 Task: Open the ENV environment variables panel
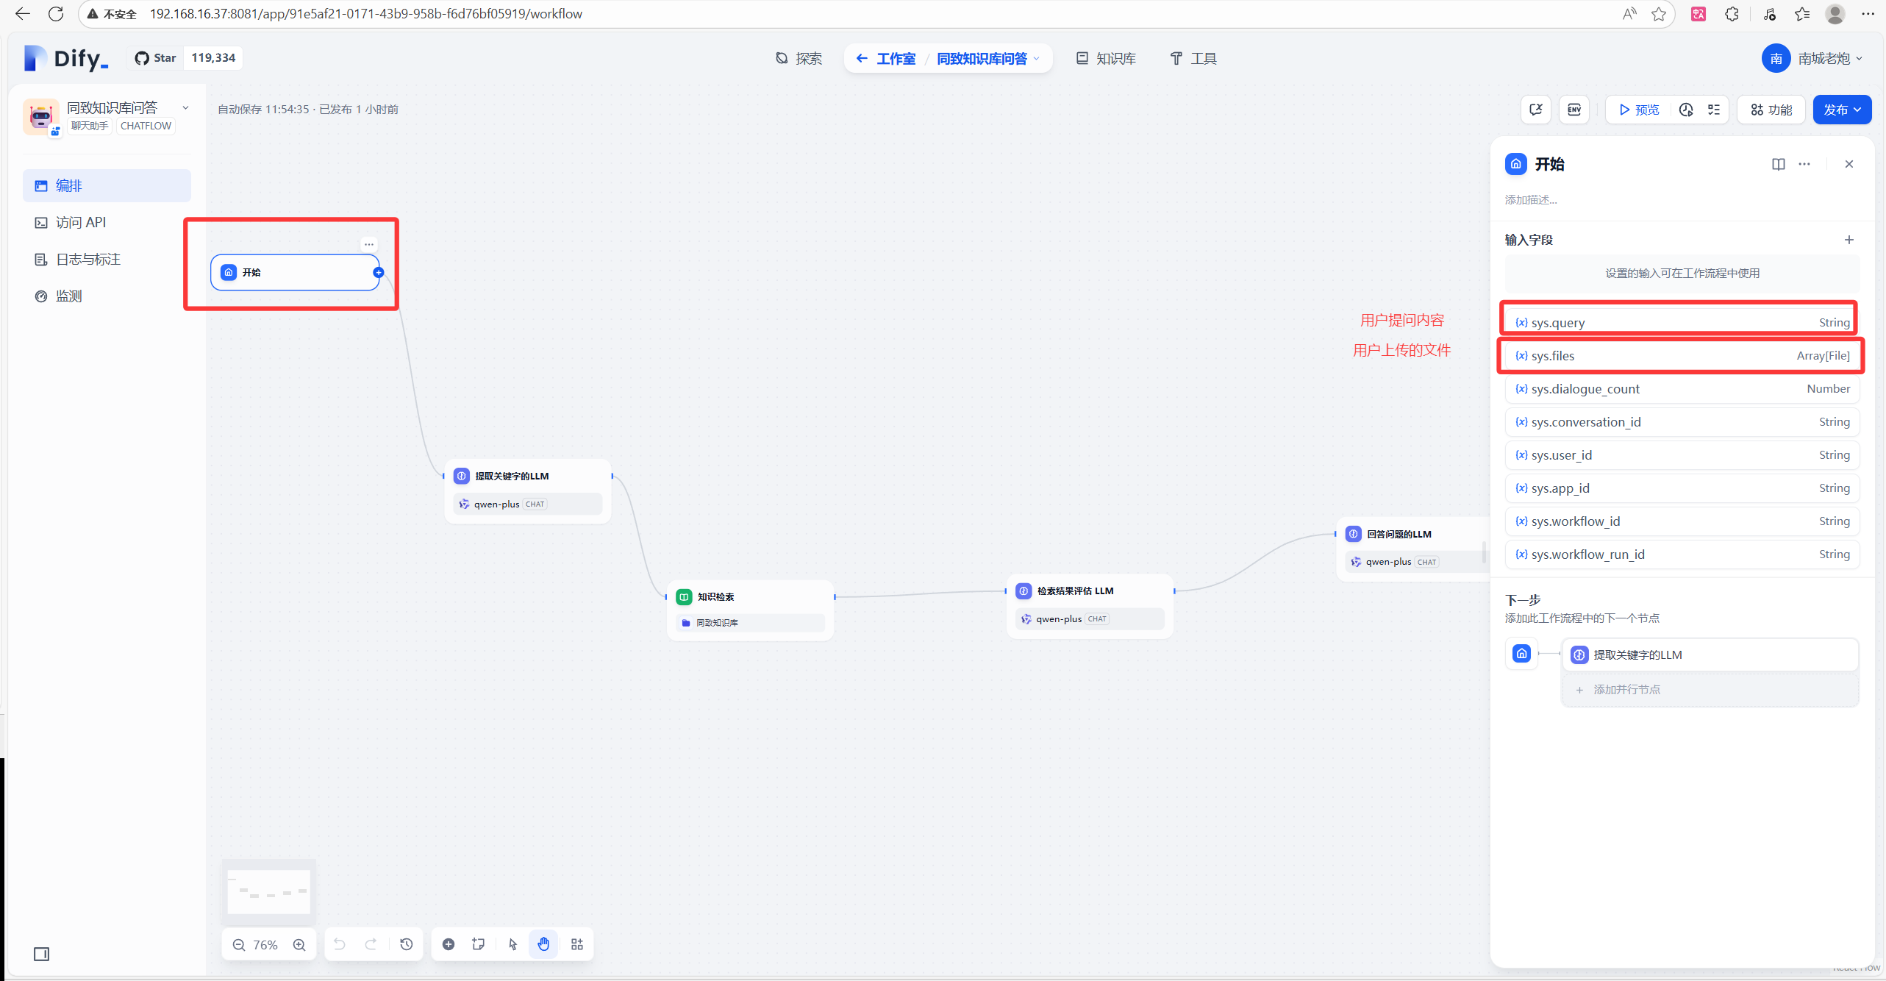coord(1574,109)
